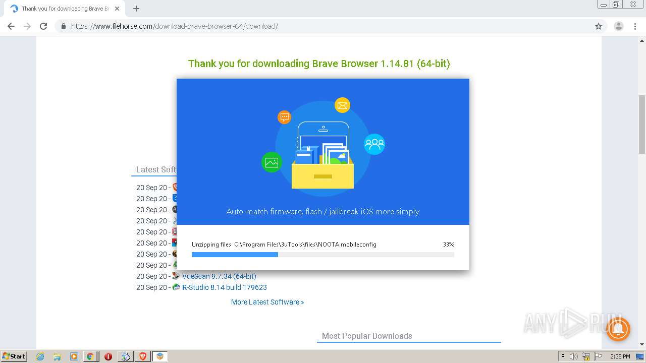The height and width of the screenshot is (363, 646).
Task: Click the orange notification bell button
Action: [618, 329]
